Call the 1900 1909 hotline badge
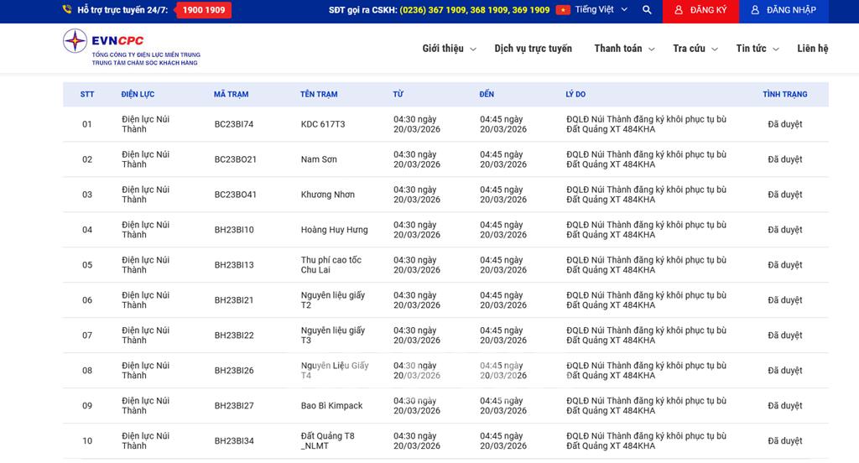859x463 pixels. pyautogui.click(x=203, y=10)
